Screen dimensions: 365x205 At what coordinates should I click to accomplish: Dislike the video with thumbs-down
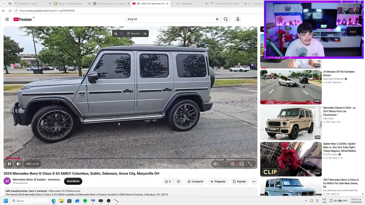pyautogui.click(x=179, y=181)
